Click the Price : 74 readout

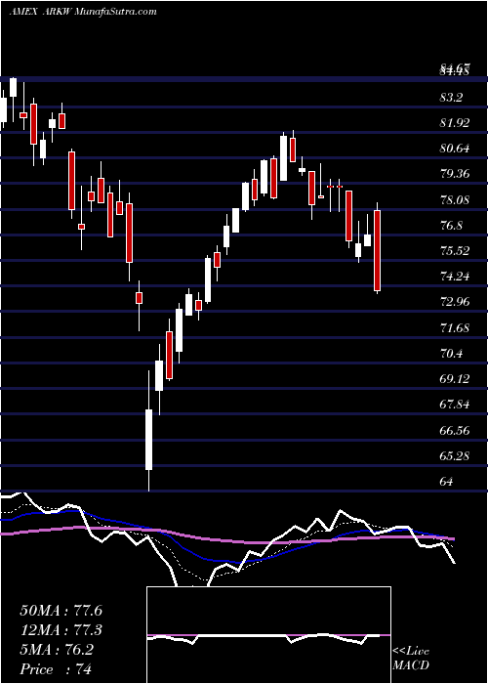click(x=56, y=669)
